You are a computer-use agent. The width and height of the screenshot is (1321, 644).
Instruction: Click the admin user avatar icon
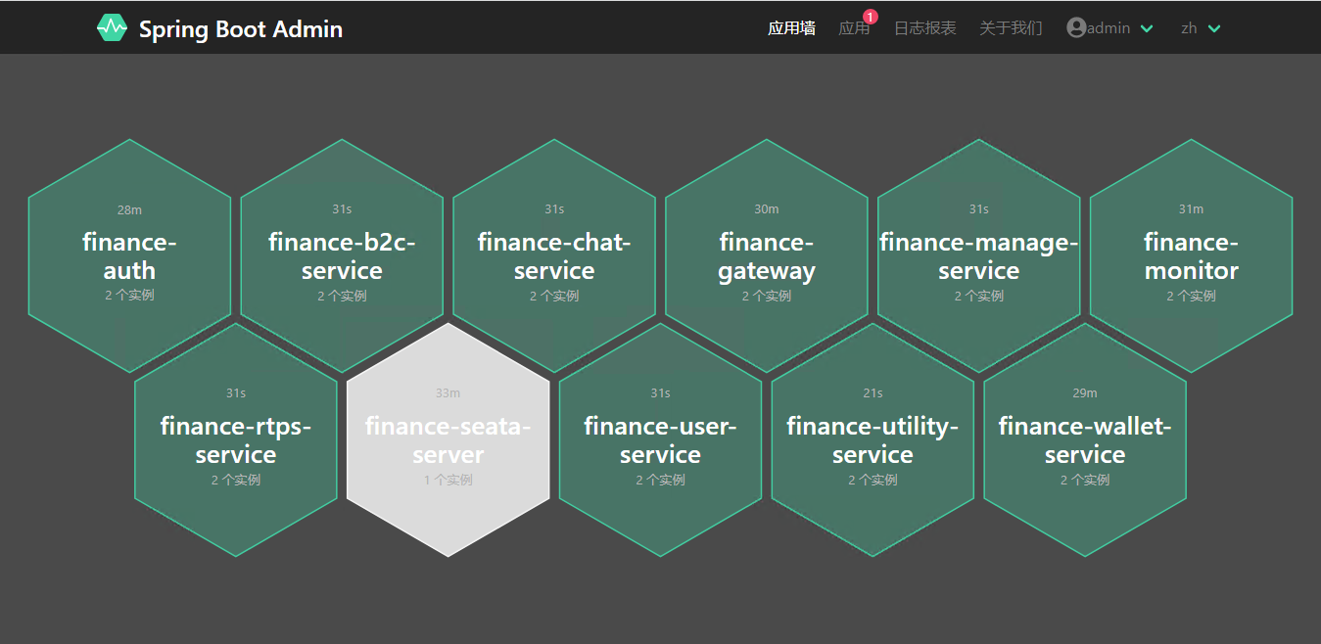tap(1076, 28)
